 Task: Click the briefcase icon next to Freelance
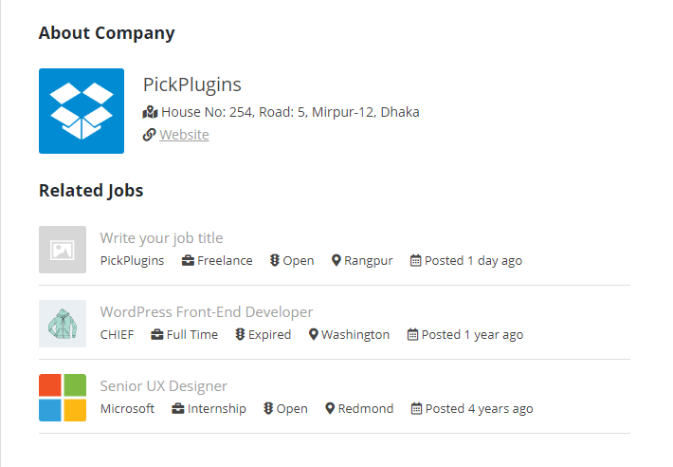(188, 260)
